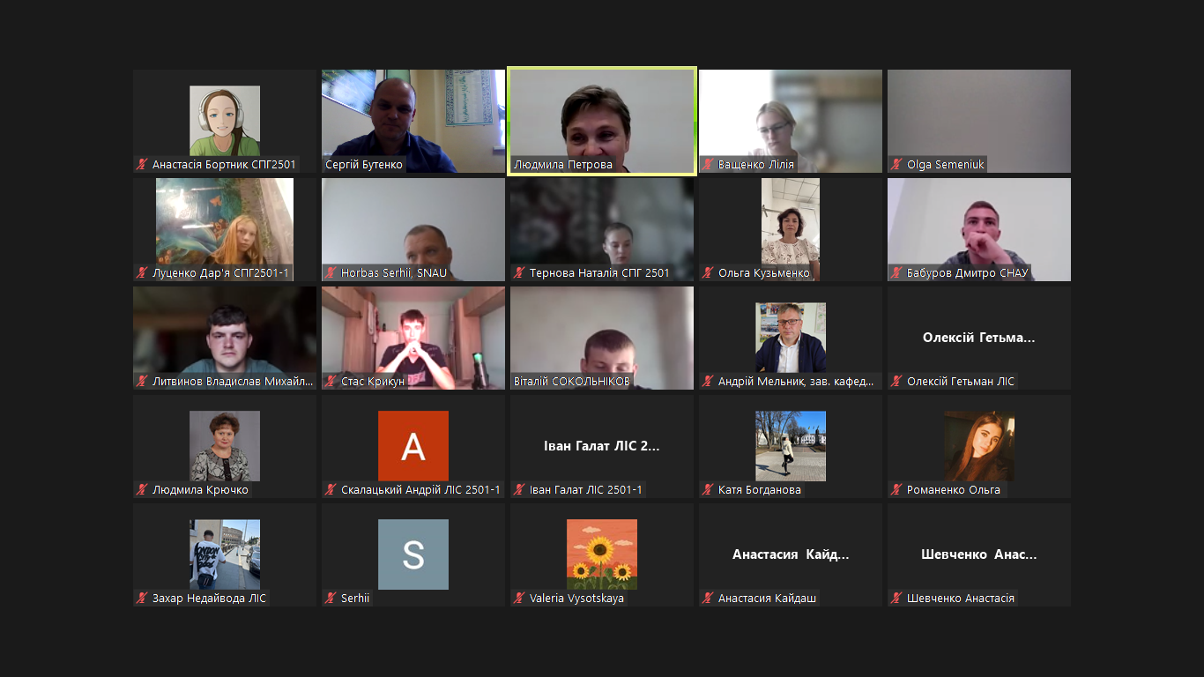Click muted mic icon beside Романенко Ольга
This screenshot has height=677, width=1204.
point(896,490)
